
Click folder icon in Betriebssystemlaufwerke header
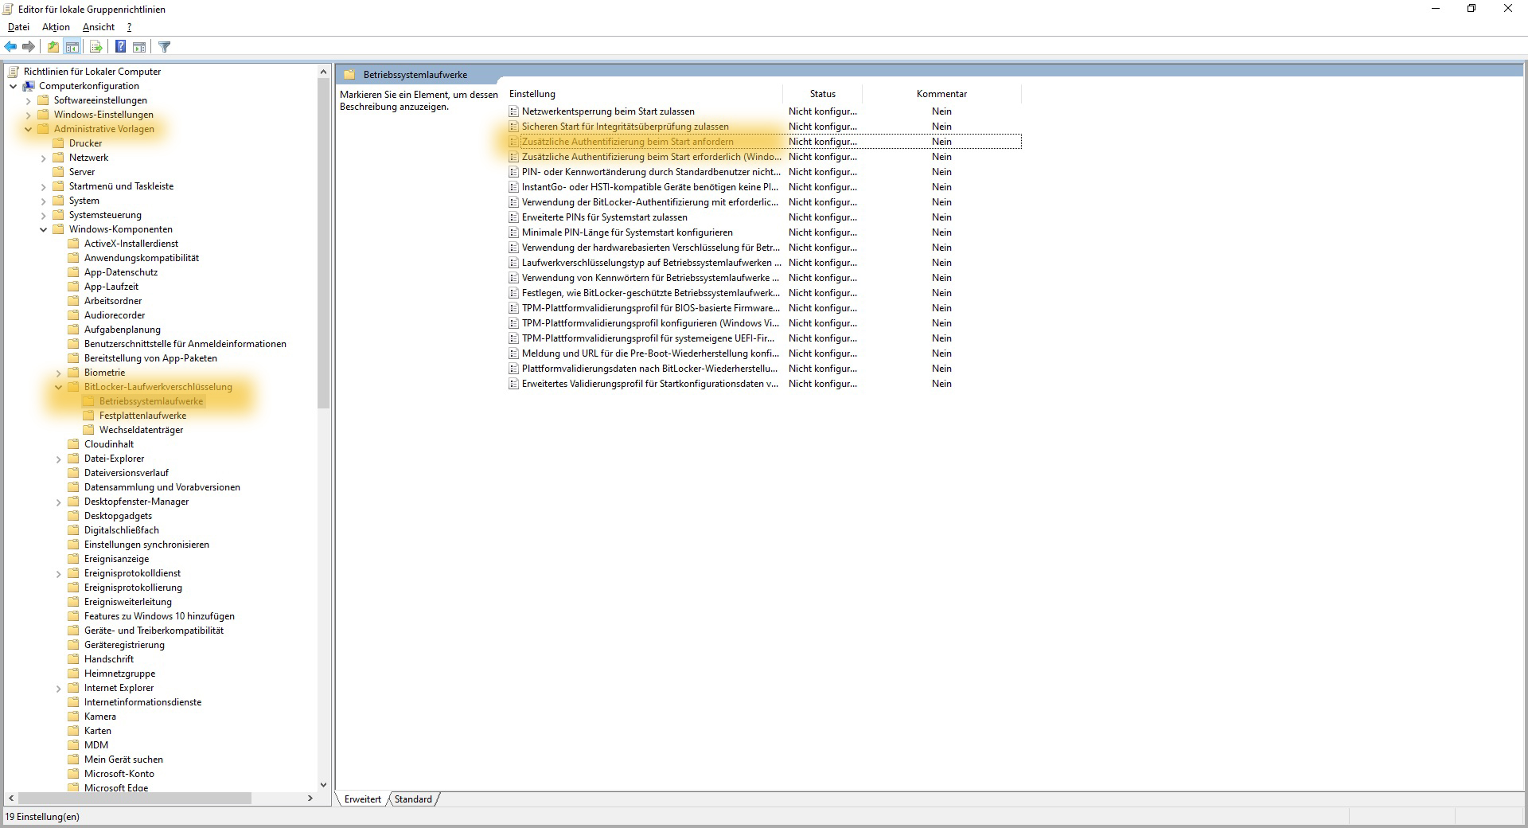(349, 75)
